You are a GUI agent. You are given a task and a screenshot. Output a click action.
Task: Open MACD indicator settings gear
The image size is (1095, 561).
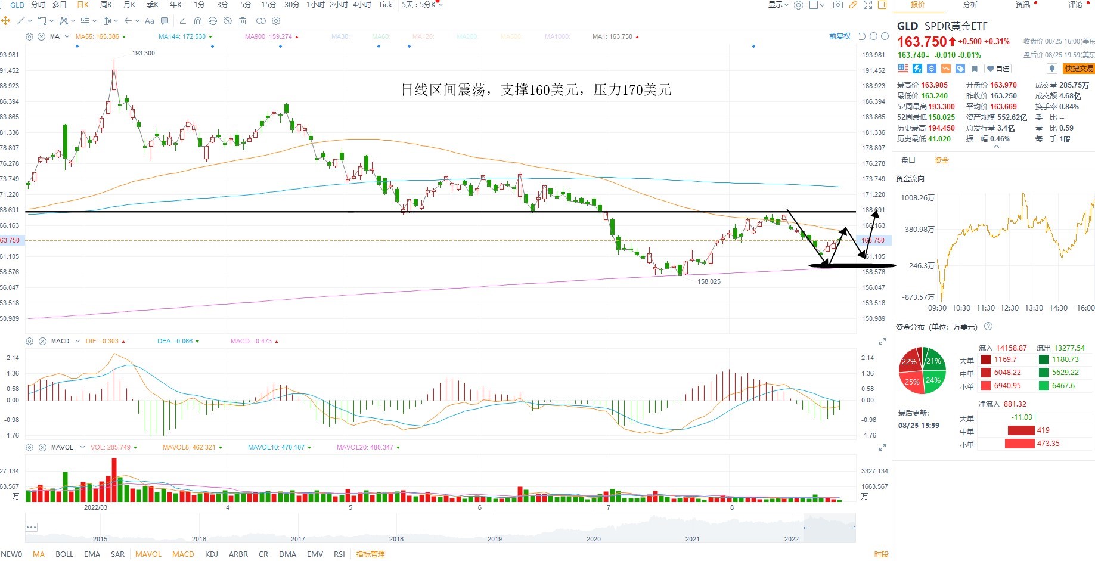click(29, 341)
